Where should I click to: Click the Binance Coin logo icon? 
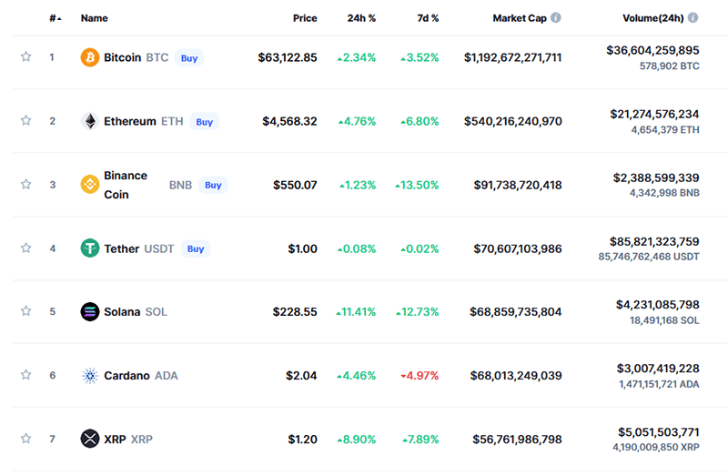point(89,185)
